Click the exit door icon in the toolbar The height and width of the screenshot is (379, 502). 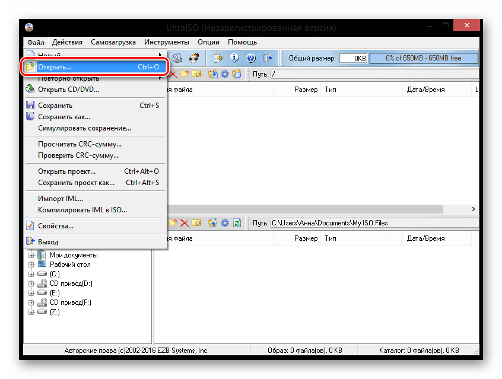pos(268,58)
